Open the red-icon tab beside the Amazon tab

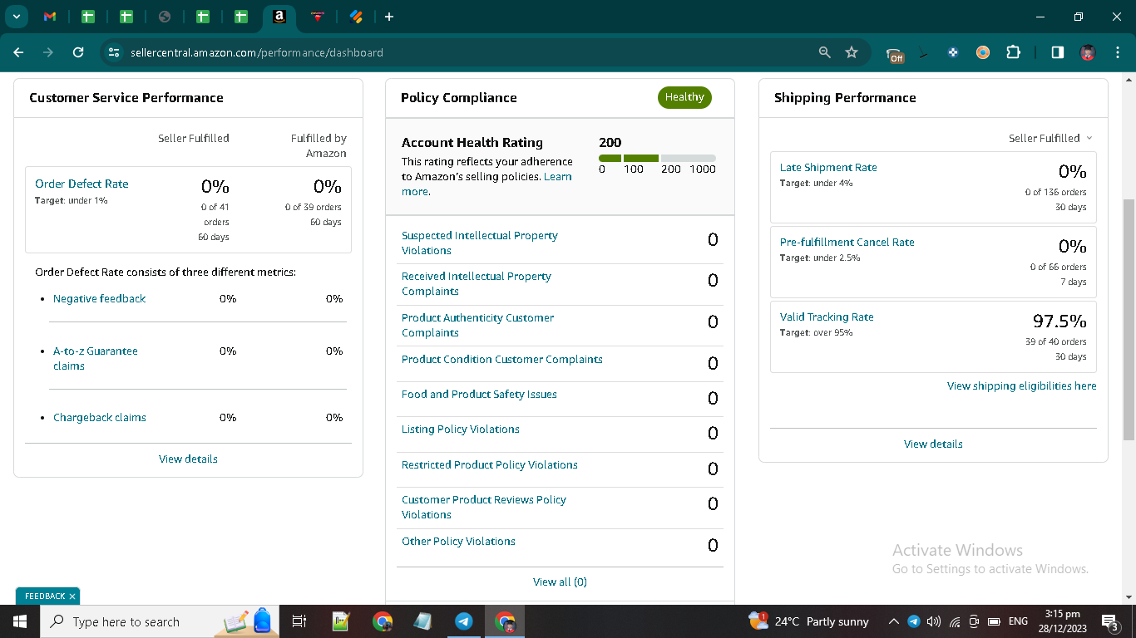pyautogui.click(x=317, y=17)
